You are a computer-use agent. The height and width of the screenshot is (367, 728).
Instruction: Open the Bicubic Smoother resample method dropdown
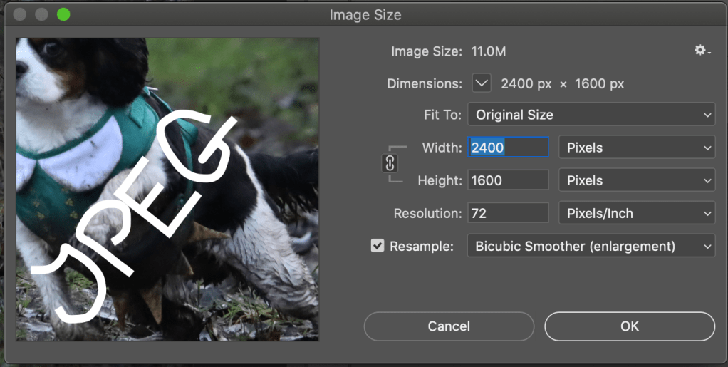pyautogui.click(x=591, y=246)
